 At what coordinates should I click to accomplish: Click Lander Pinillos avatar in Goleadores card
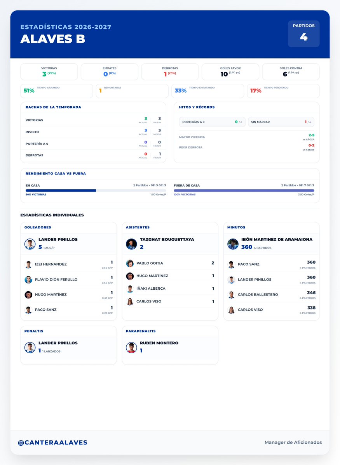30,244
